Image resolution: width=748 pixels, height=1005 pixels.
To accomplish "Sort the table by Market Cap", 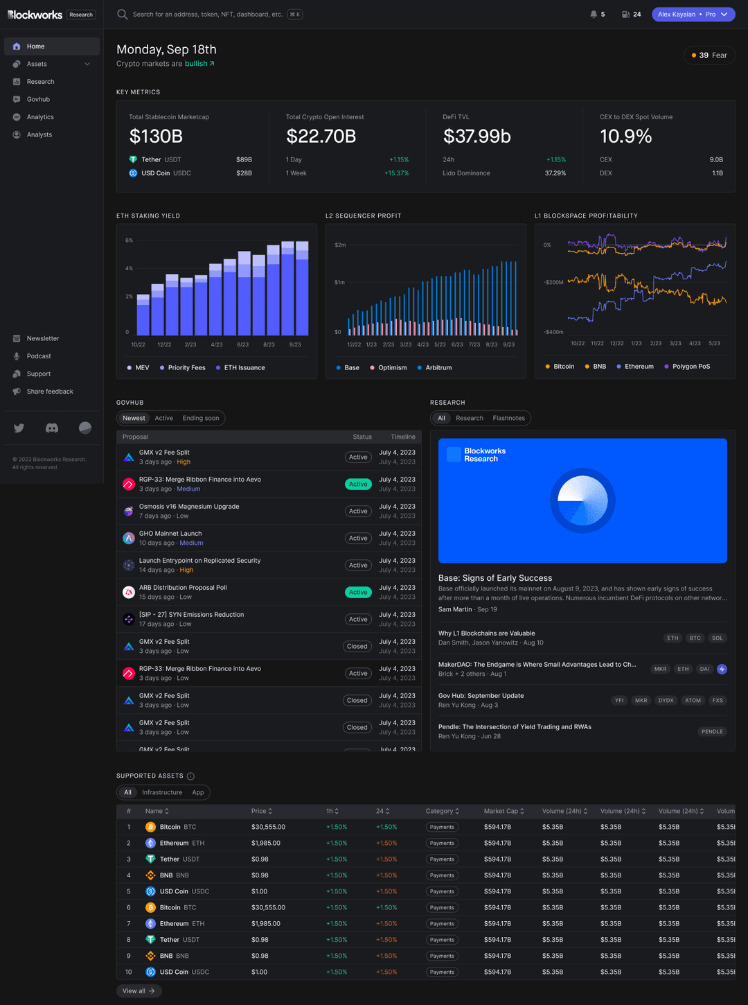I will 504,811.
